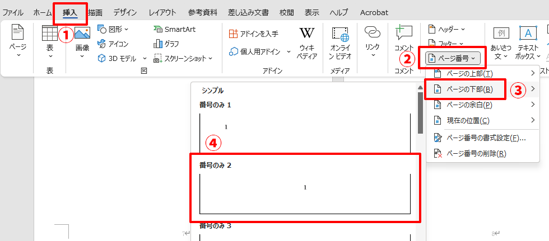Viewport: 549px width, 241px height.
Task: Open the ファイル tab
Action: click(13, 13)
